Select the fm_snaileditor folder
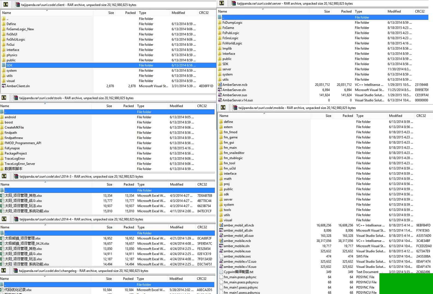 [x=234, y=153]
